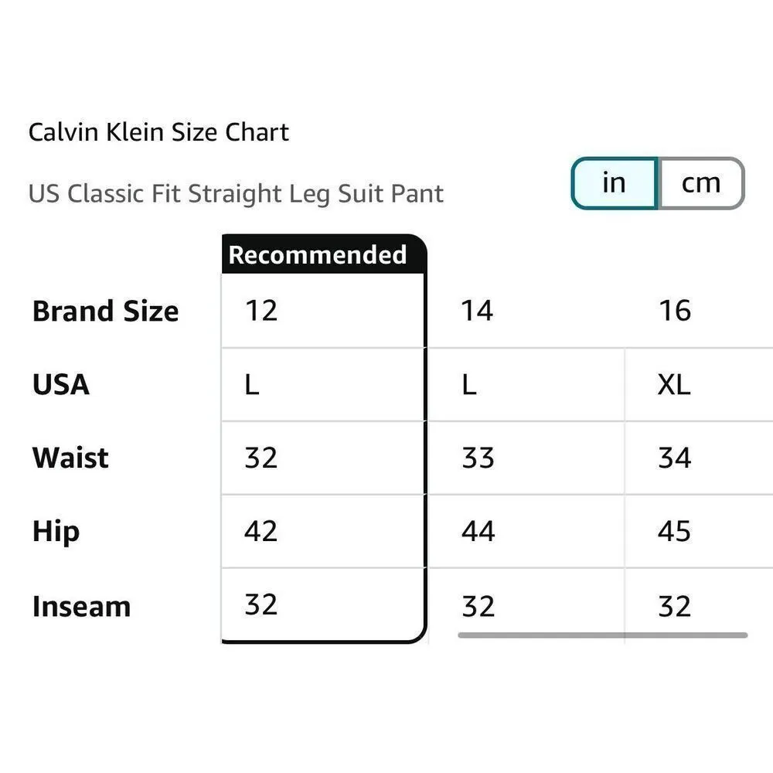Select the Recommended size column header
Screen dimensions: 773x773
318,254
